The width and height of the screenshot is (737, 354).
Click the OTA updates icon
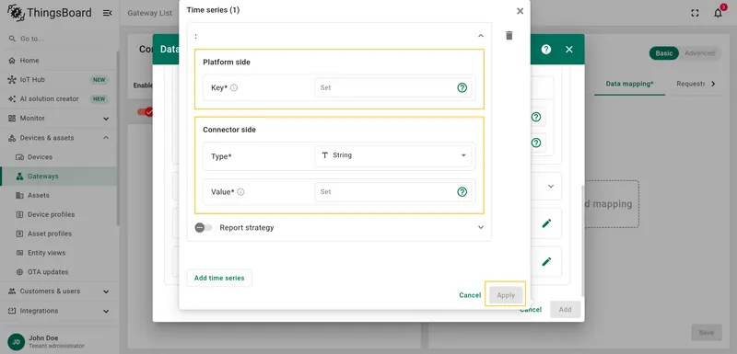[19, 272]
